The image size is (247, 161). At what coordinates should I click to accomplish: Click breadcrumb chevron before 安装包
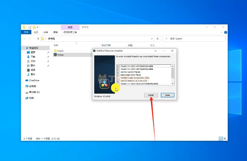46,39
